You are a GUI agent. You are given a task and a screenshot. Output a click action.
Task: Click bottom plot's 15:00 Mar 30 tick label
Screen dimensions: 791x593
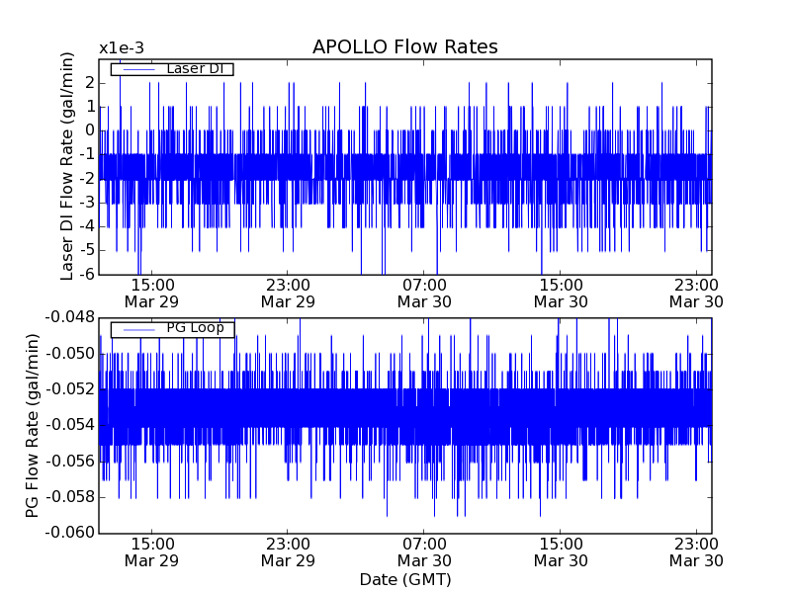(x=560, y=551)
